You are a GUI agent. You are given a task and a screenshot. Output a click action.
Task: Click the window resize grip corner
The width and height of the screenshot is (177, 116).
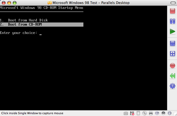175,114
